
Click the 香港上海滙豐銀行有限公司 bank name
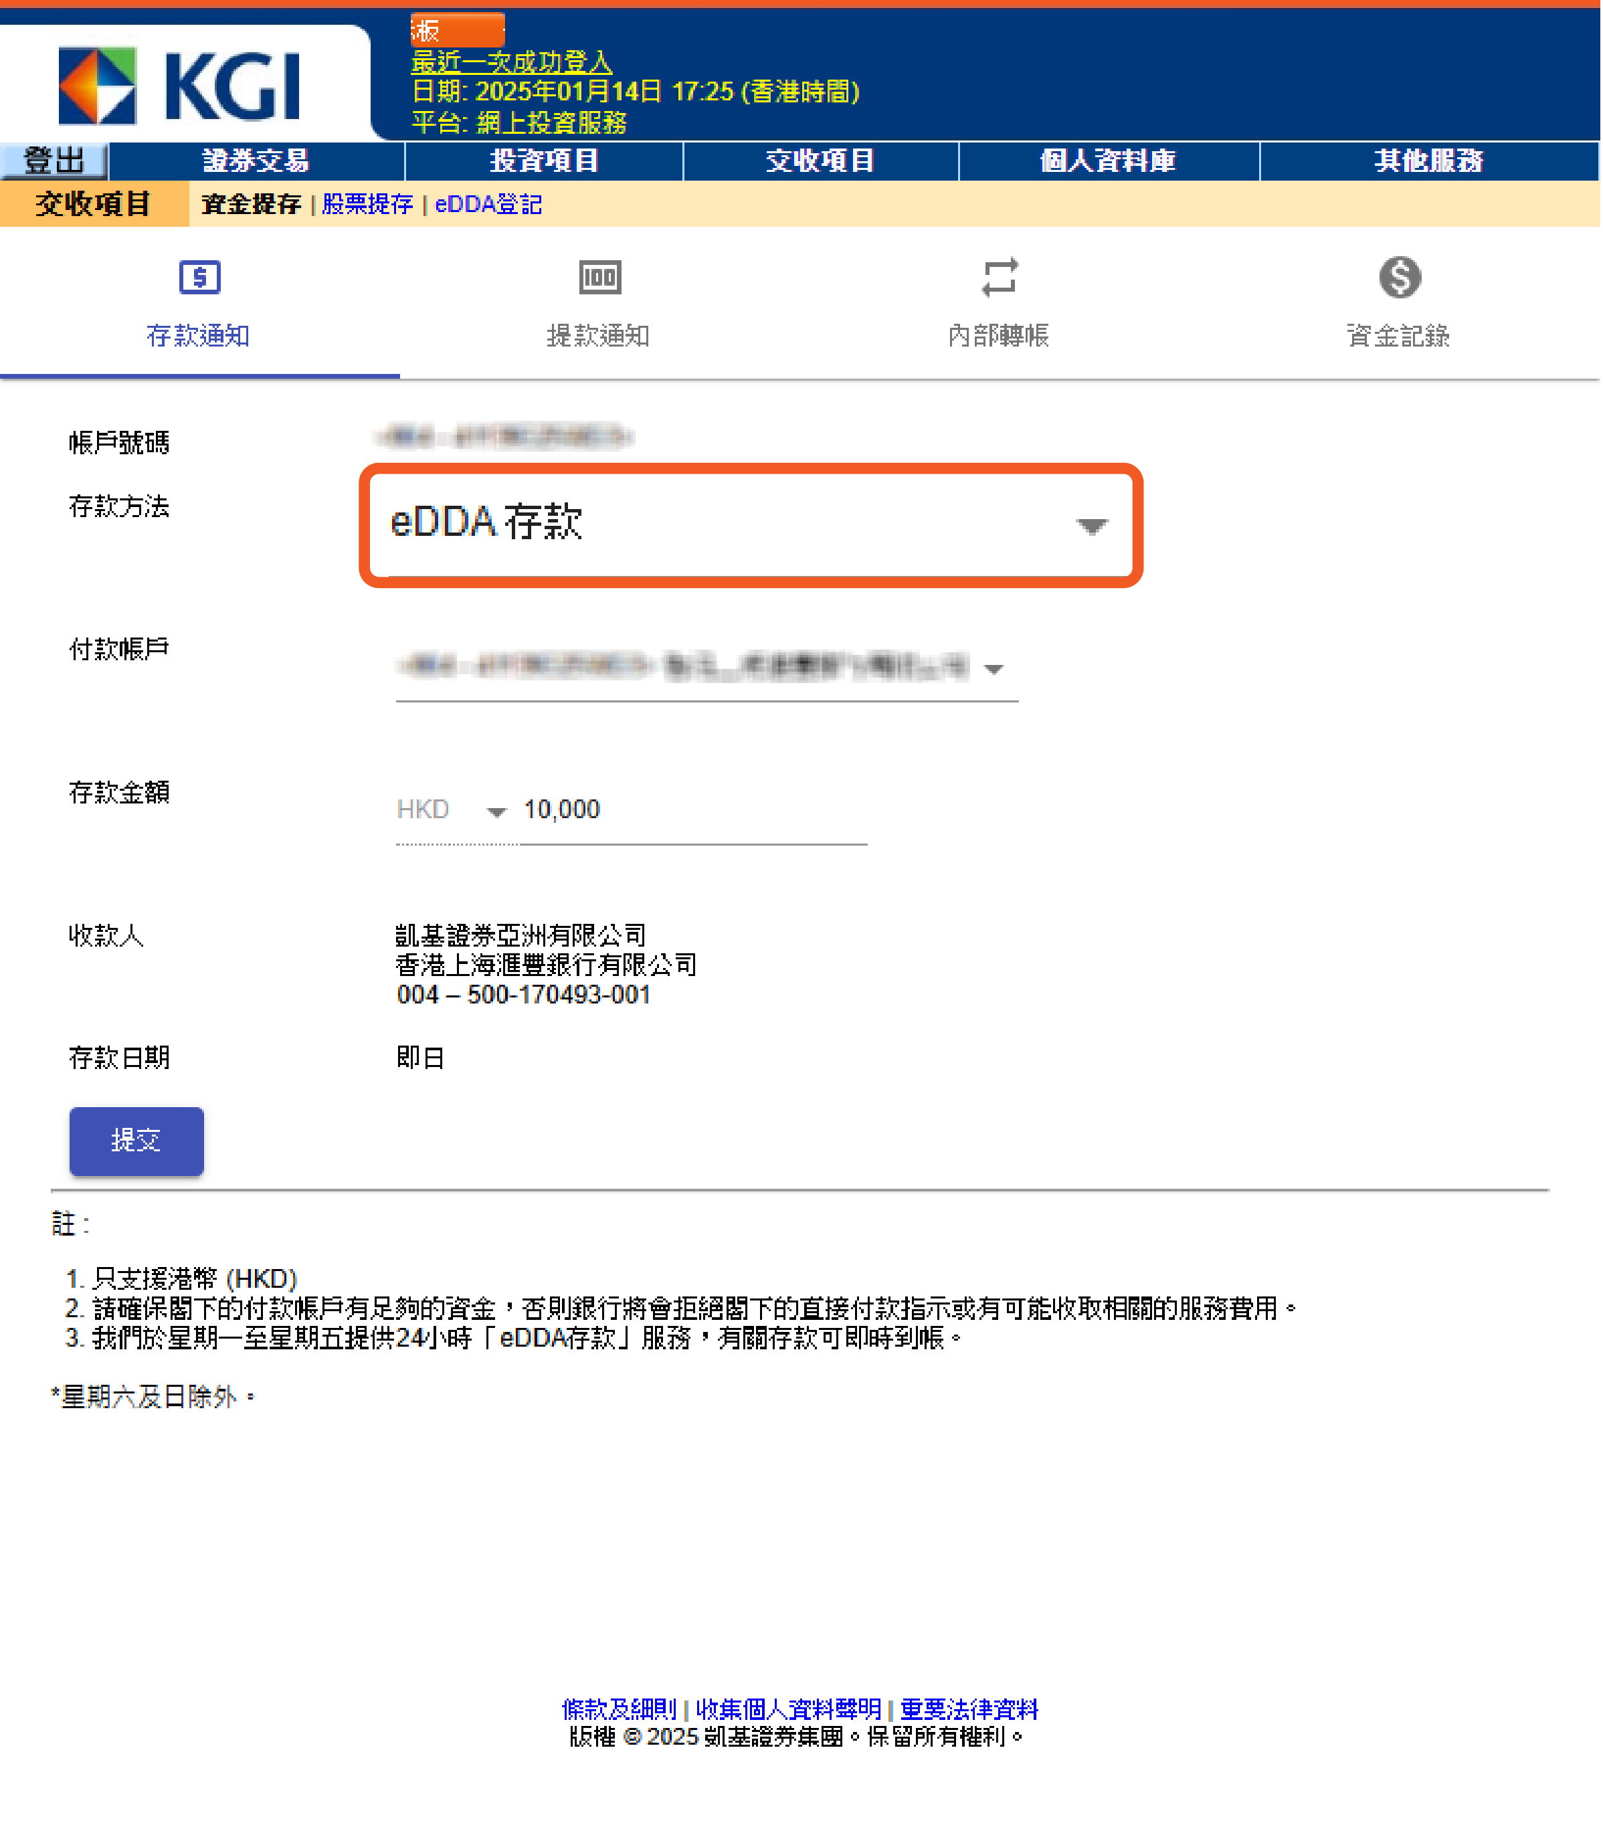coord(547,967)
